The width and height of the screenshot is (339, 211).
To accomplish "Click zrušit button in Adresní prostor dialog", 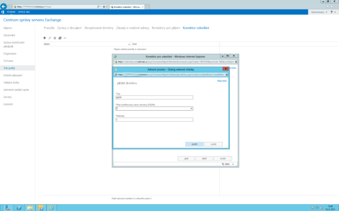I will coord(214,144).
